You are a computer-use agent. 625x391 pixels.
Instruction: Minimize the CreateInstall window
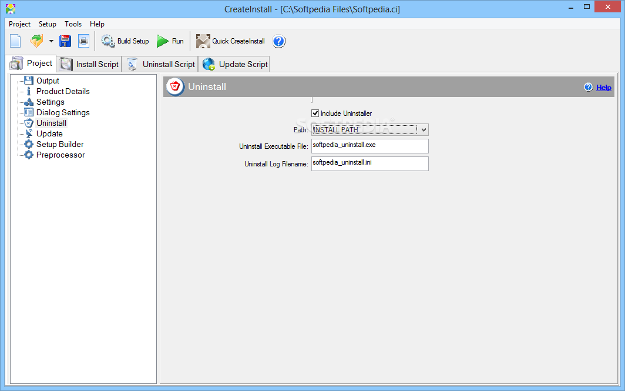click(571, 7)
